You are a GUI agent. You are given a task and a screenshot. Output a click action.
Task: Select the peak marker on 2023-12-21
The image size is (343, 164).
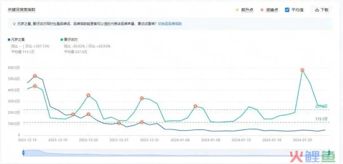[73, 114]
